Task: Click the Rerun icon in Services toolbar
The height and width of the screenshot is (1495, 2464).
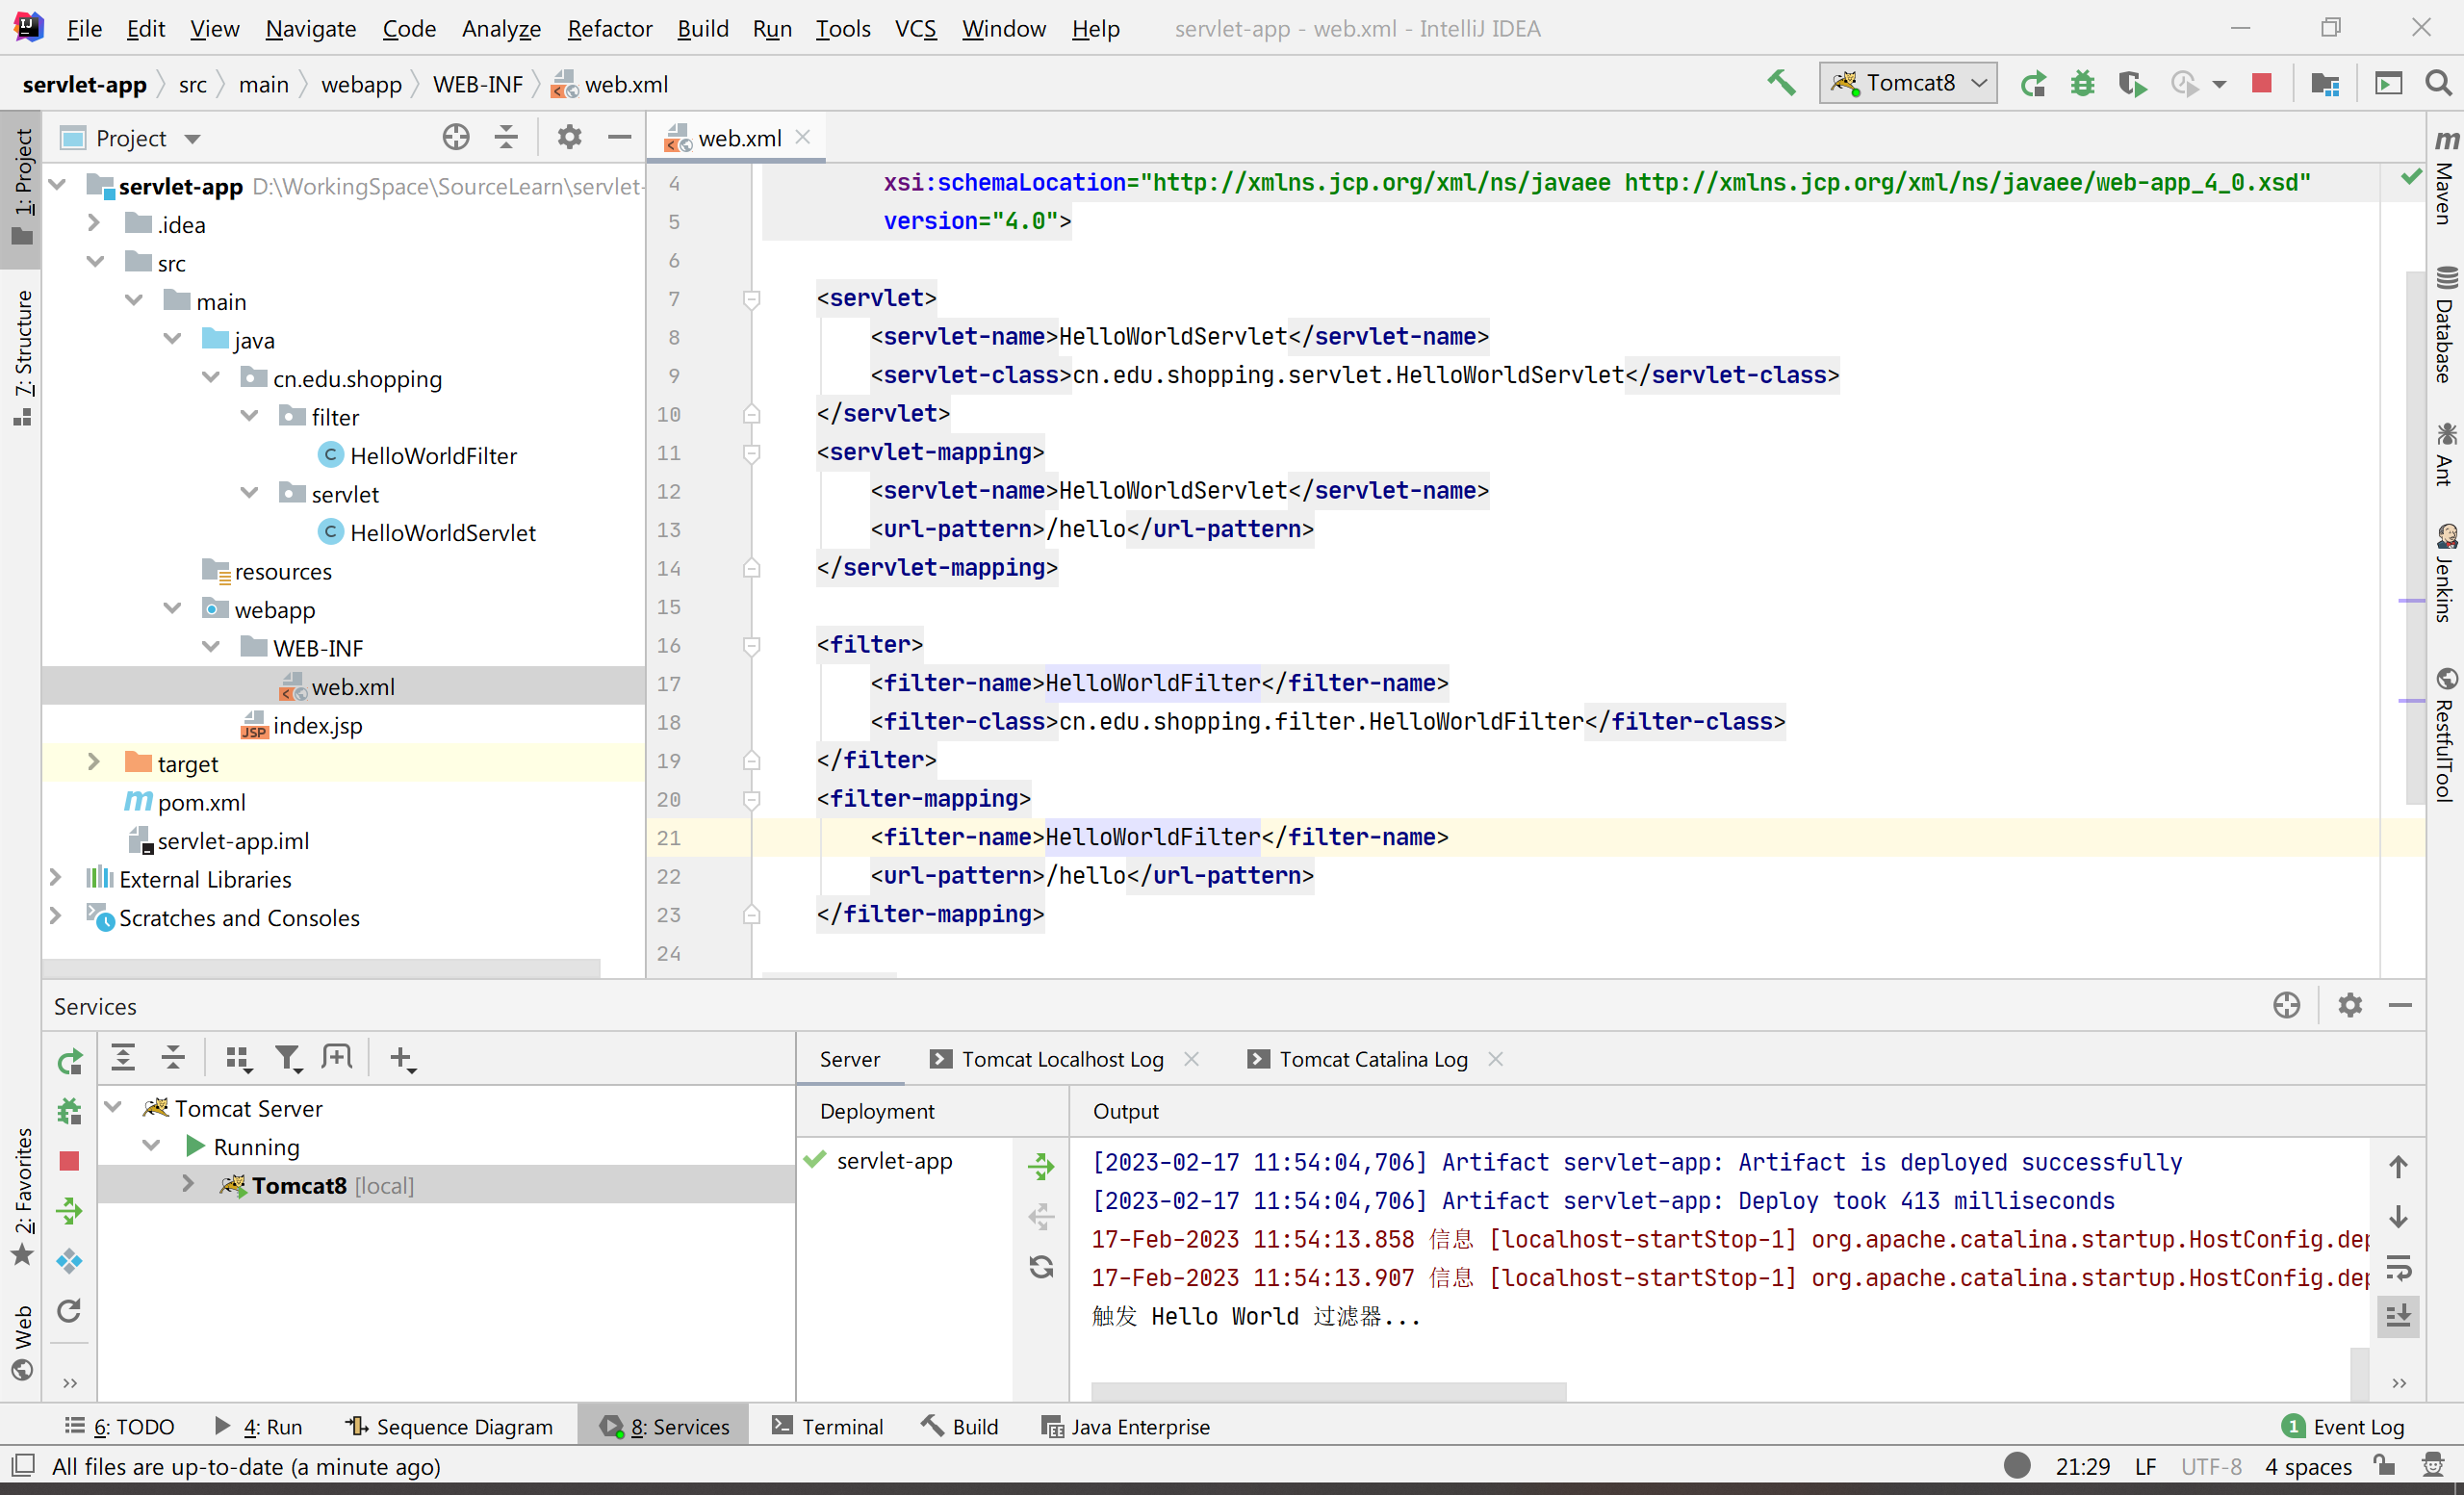Action: click(x=69, y=1061)
